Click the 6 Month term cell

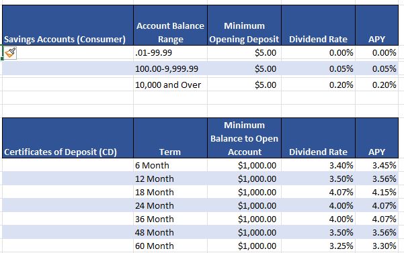pos(170,165)
